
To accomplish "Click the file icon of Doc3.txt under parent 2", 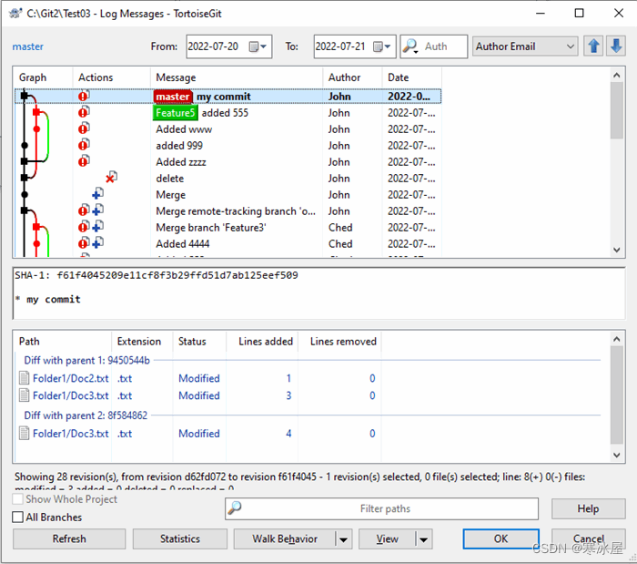I will pyautogui.click(x=25, y=434).
